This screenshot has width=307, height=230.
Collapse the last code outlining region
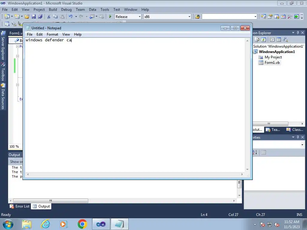pos(17,85)
